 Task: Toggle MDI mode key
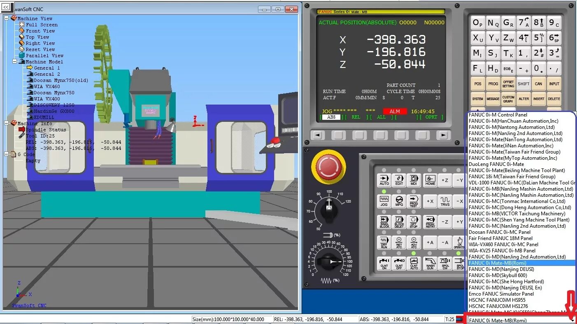pyautogui.click(x=414, y=180)
